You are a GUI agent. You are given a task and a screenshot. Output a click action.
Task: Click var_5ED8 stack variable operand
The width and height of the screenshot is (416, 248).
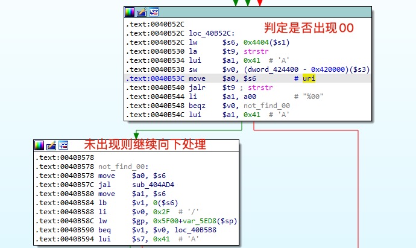pos(207,220)
